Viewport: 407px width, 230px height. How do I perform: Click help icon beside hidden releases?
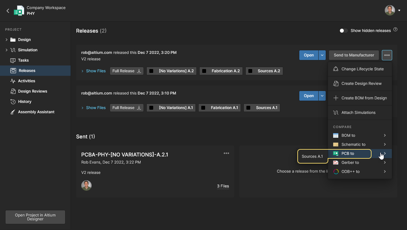click(395, 30)
